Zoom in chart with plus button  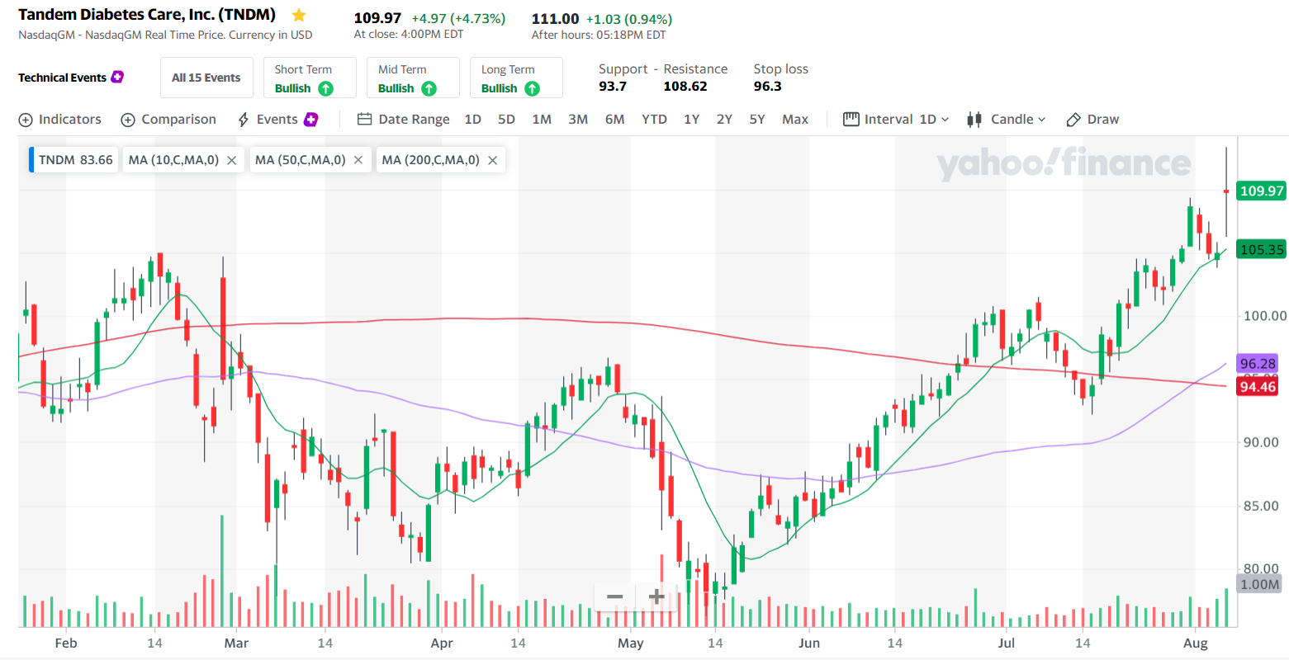coord(656,596)
